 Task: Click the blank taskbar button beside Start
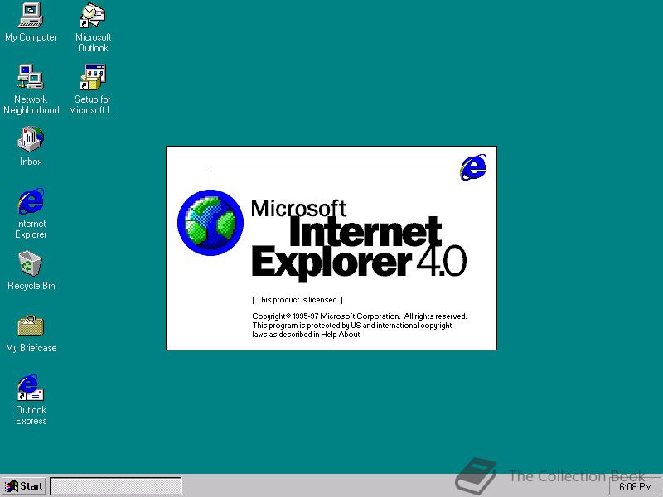(x=116, y=486)
